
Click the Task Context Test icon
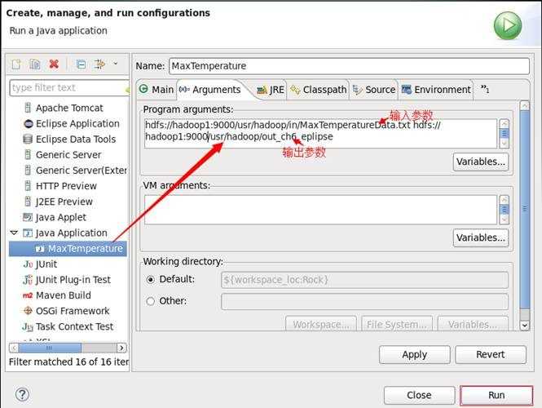[x=28, y=326]
